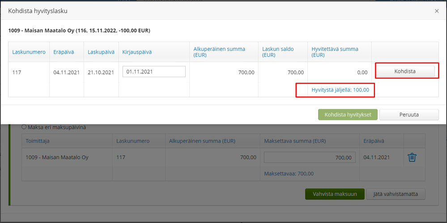Screen dimensions: 447x223
Task: Delete the Maisan Maatalo Oy payment row
Action: tap(412, 157)
